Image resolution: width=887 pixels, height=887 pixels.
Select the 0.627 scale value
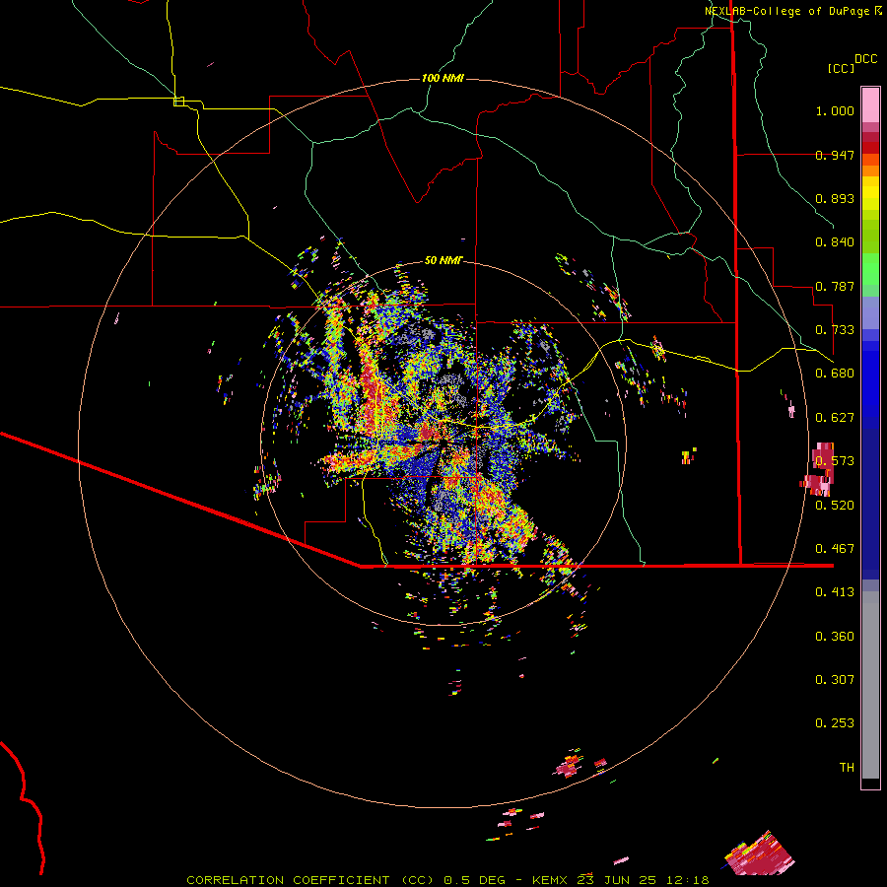click(835, 418)
